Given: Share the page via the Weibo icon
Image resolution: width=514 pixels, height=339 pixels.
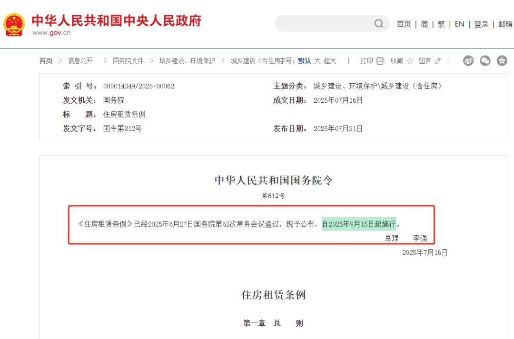Looking at the screenshot, I should (468, 61).
